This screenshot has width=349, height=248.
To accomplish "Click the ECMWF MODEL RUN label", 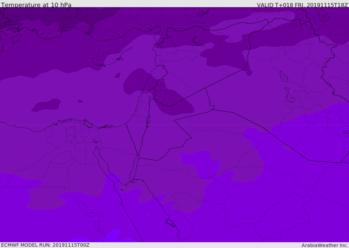I will pyautogui.click(x=45, y=245).
